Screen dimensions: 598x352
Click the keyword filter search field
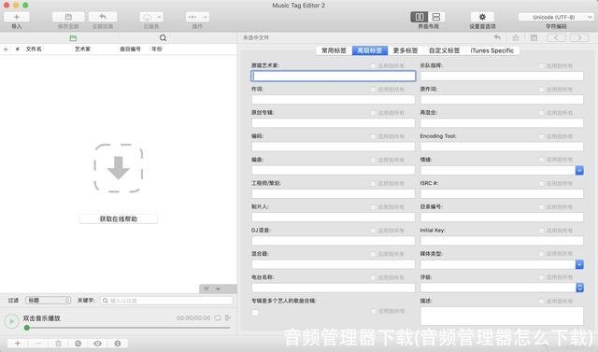point(166,301)
